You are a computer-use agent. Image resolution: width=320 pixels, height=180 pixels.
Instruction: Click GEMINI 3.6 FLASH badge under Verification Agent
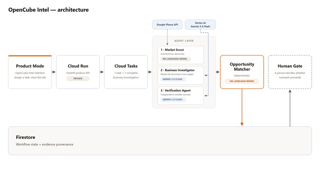click(x=172, y=99)
